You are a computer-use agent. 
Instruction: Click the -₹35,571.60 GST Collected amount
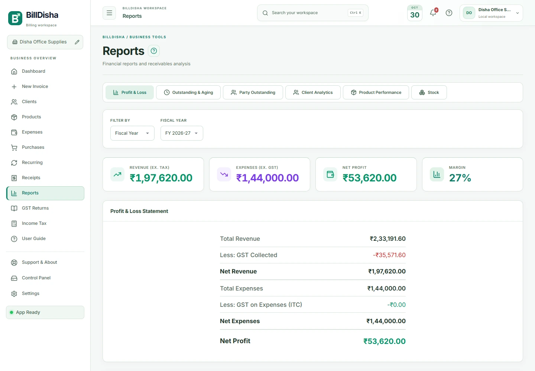coord(389,255)
